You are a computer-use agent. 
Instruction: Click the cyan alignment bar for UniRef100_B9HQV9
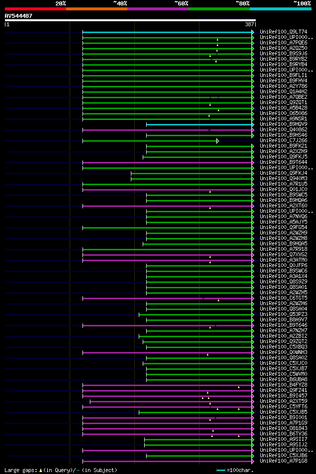pos(199,124)
